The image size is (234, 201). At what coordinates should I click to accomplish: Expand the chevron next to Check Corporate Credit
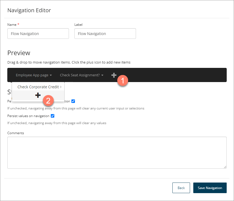(x=61, y=87)
